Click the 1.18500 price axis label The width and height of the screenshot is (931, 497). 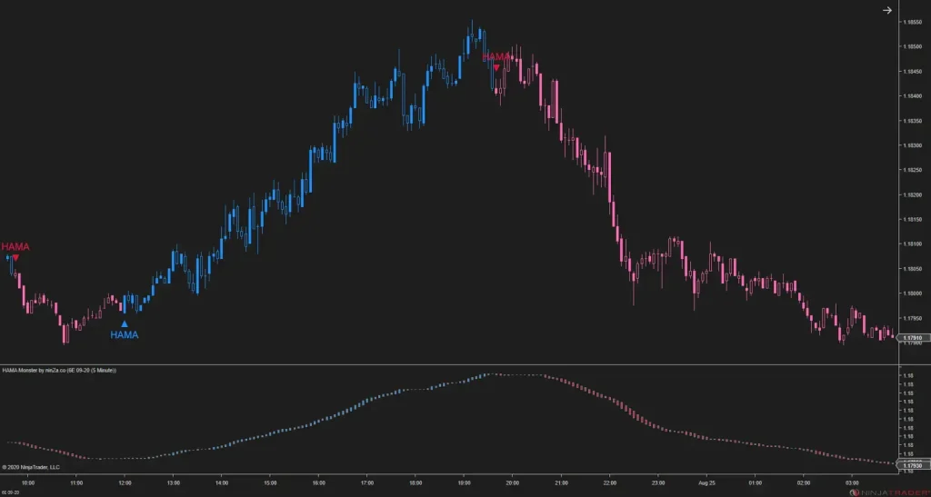pos(912,46)
